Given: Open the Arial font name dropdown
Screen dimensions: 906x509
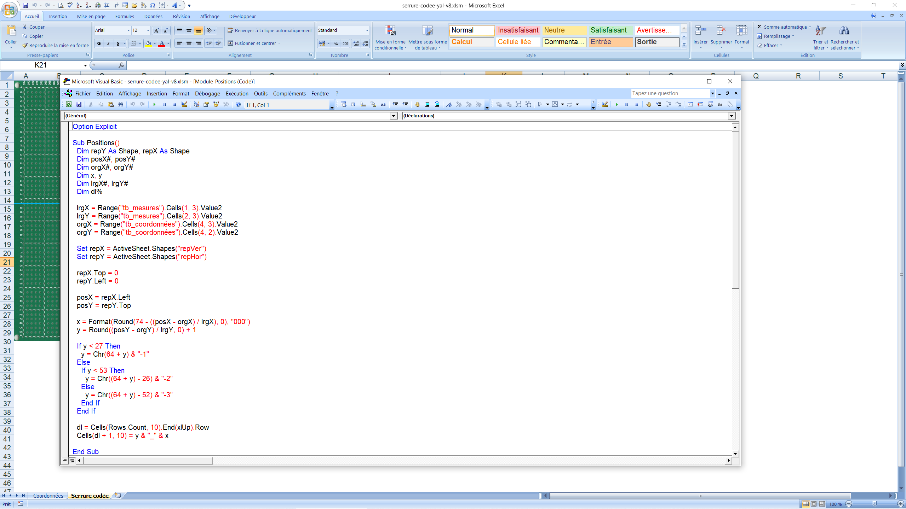Looking at the screenshot, I should [x=128, y=30].
